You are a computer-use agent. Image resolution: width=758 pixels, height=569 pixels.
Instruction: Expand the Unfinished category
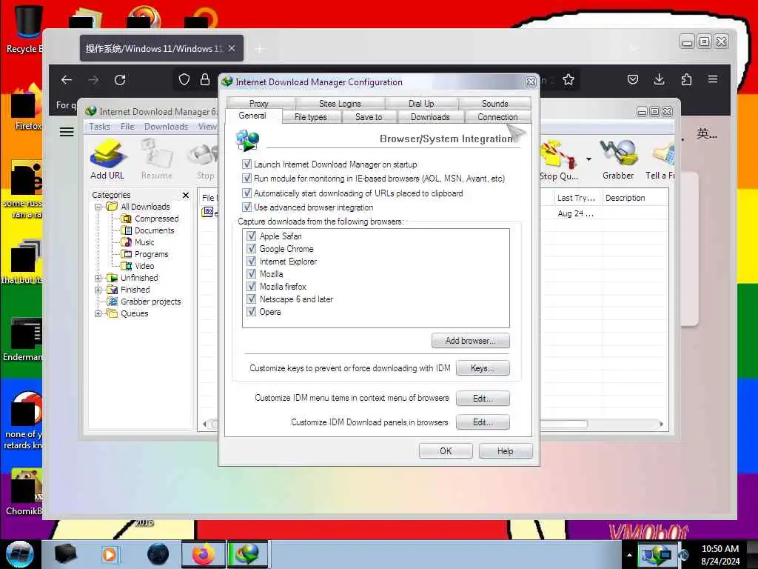98,278
